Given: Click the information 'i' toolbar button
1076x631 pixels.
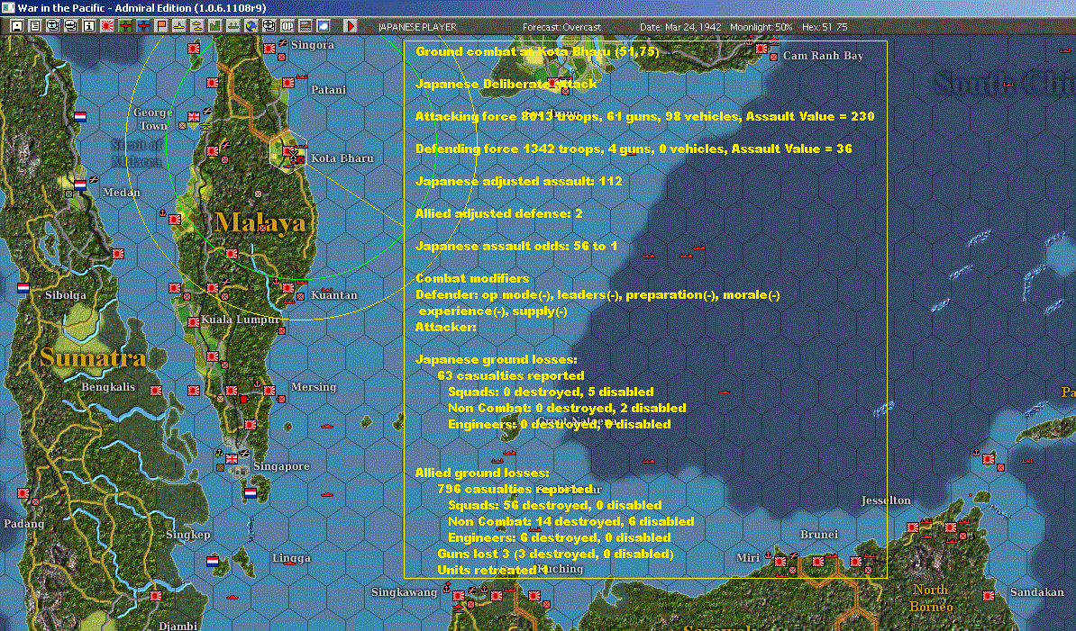Looking at the screenshot, I should coord(88,26).
